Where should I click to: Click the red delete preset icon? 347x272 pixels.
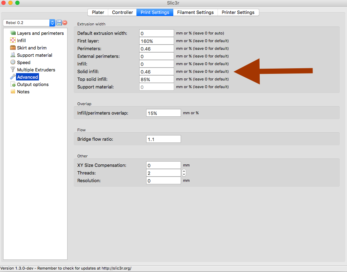65,23
